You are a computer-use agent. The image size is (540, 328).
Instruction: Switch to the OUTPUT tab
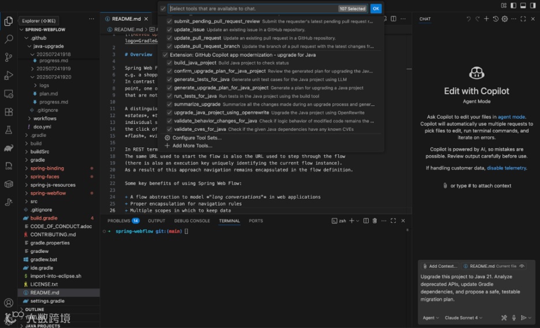pos(156,221)
